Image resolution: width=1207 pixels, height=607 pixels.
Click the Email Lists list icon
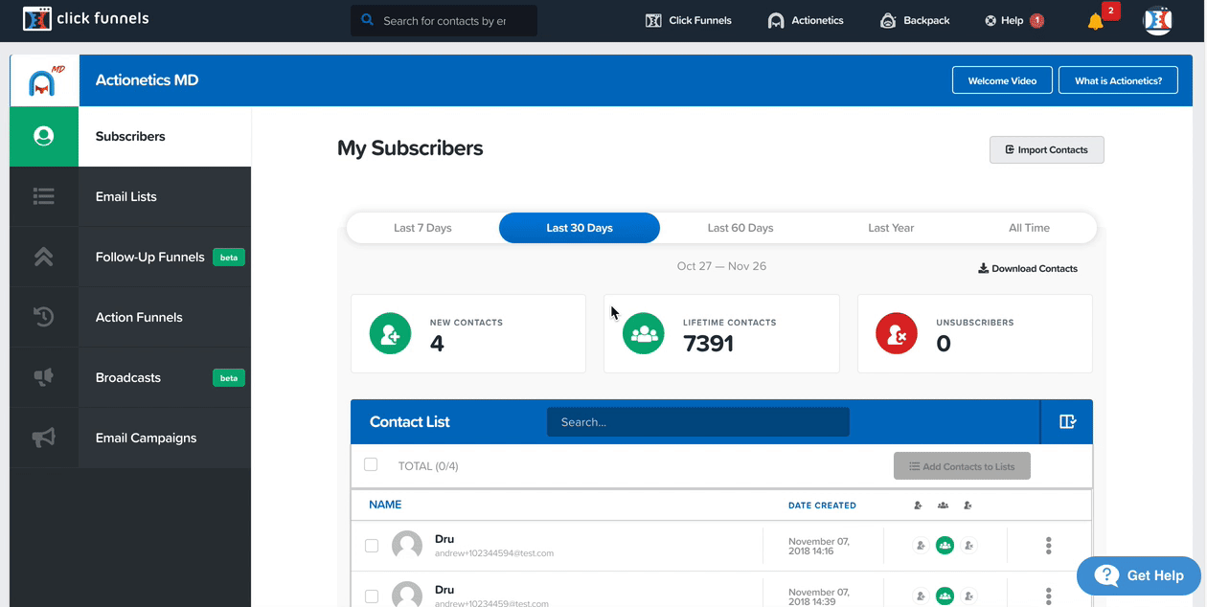(x=44, y=196)
